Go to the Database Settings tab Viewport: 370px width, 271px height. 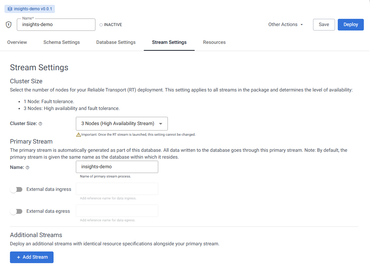pos(116,42)
